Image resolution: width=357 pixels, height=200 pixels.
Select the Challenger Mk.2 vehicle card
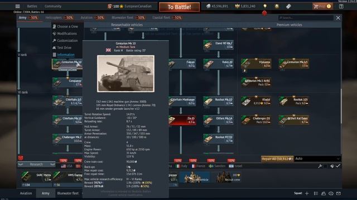pos(67,139)
